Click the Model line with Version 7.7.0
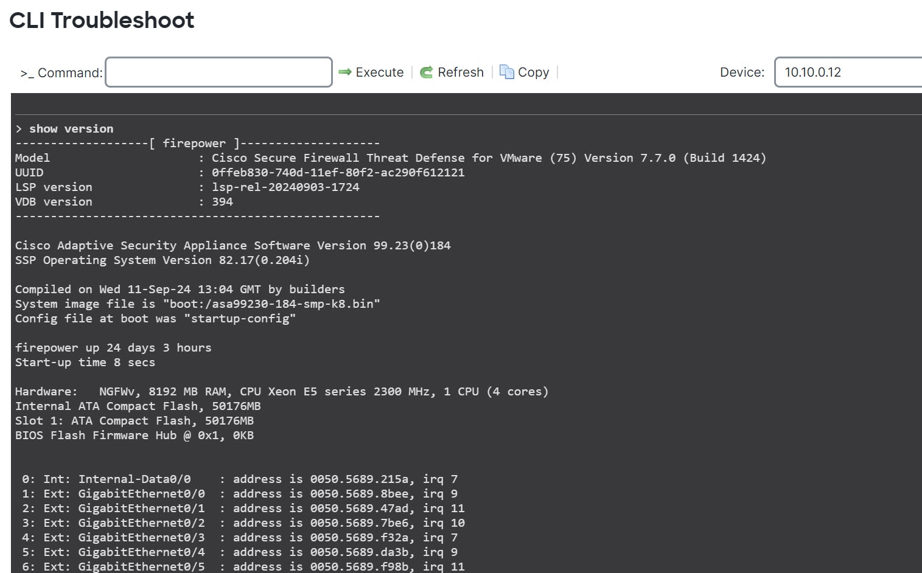The width and height of the screenshot is (922, 573). click(391, 158)
